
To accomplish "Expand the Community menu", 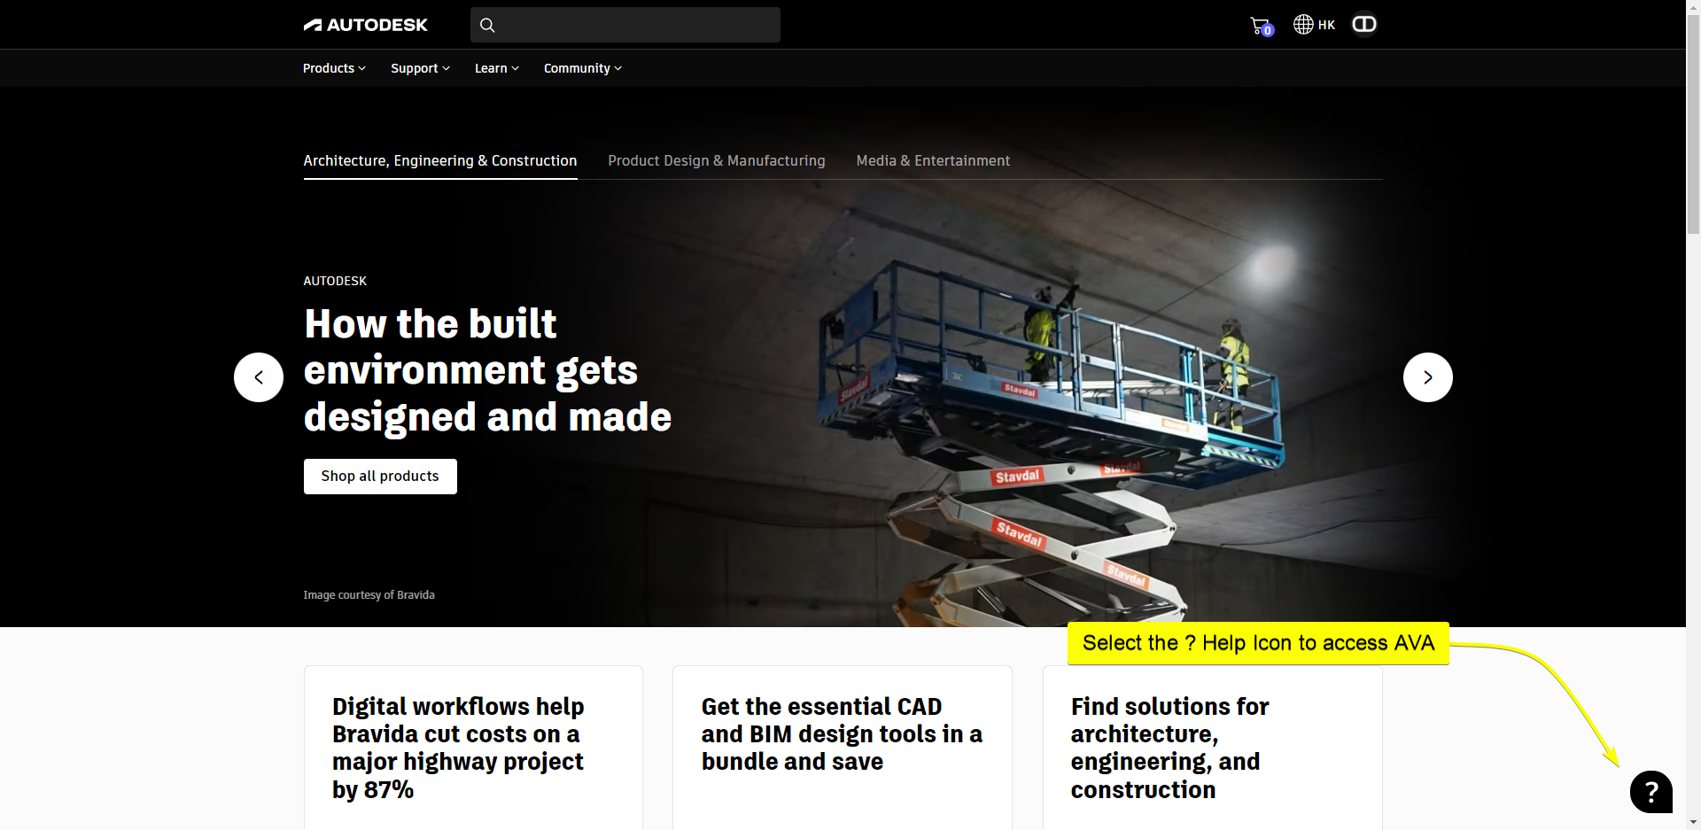I will [x=582, y=68].
